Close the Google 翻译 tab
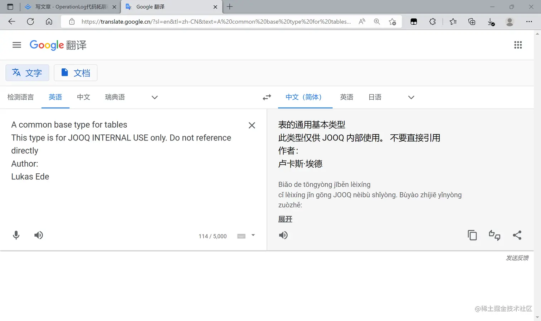 pyautogui.click(x=215, y=7)
